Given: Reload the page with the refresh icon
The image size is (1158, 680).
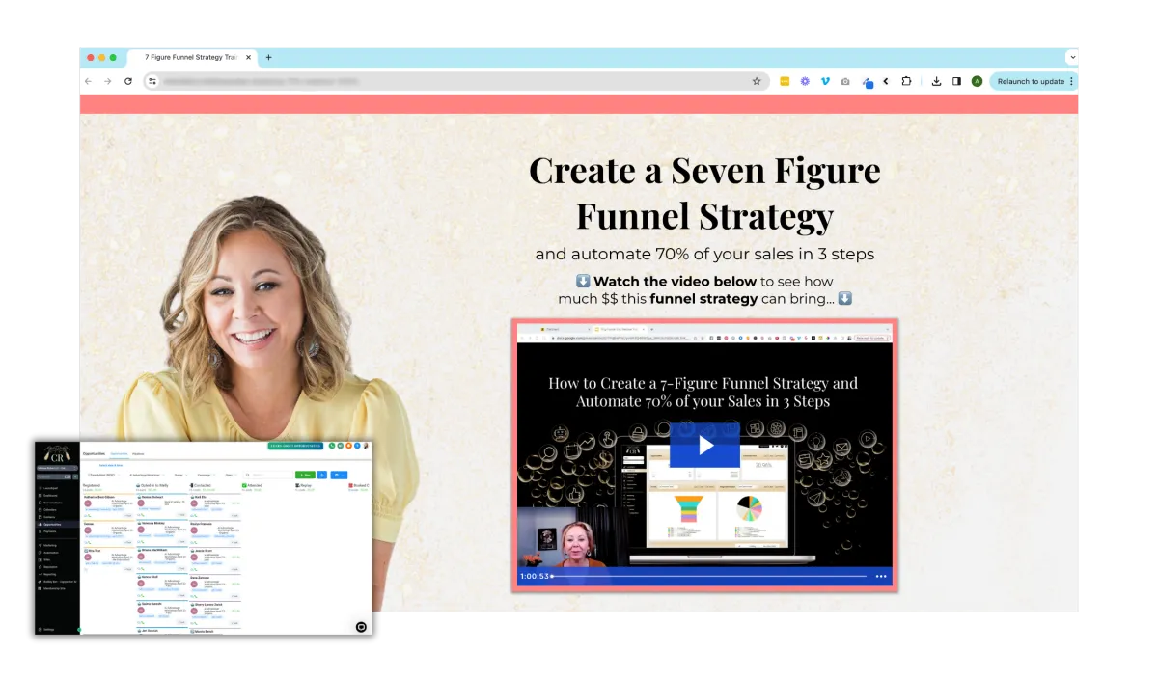Looking at the screenshot, I should click(128, 81).
